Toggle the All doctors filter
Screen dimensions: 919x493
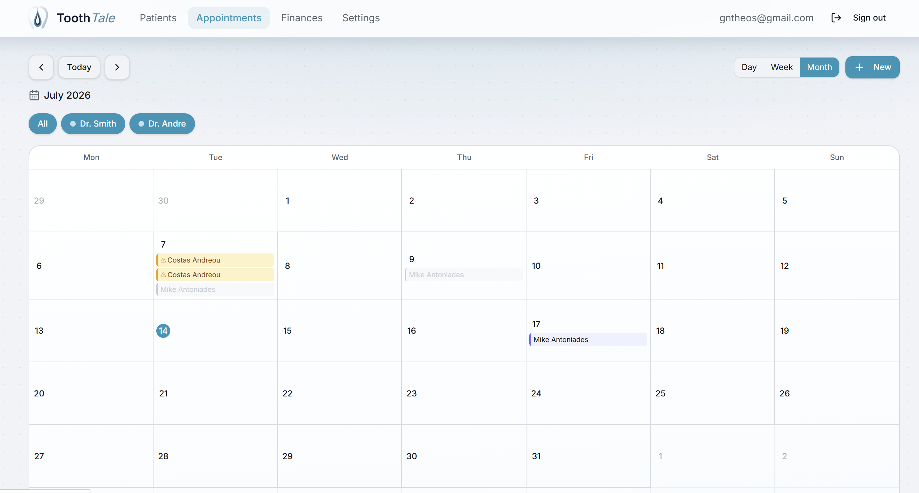point(43,124)
